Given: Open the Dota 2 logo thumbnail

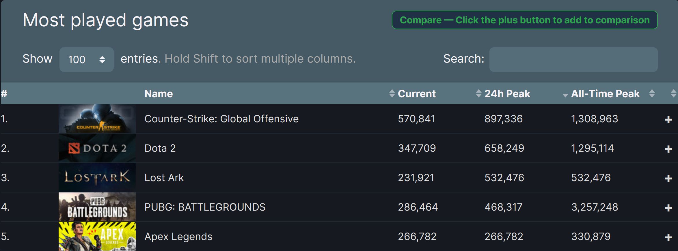Looking at the screenshot, I should [97, 148].
